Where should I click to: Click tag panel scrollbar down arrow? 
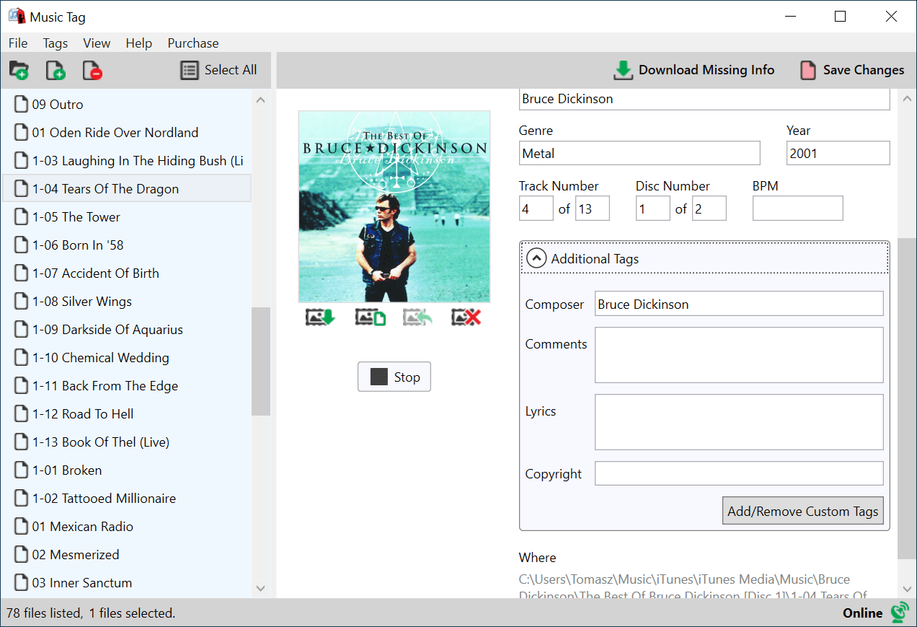[x=907, y=589]
